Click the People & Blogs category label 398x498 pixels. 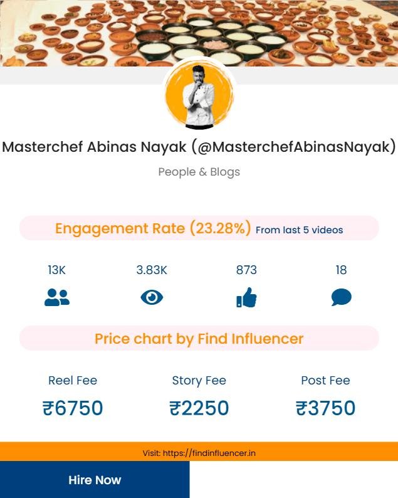point(199,172)
